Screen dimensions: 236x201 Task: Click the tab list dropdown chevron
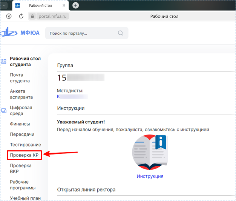4,6
